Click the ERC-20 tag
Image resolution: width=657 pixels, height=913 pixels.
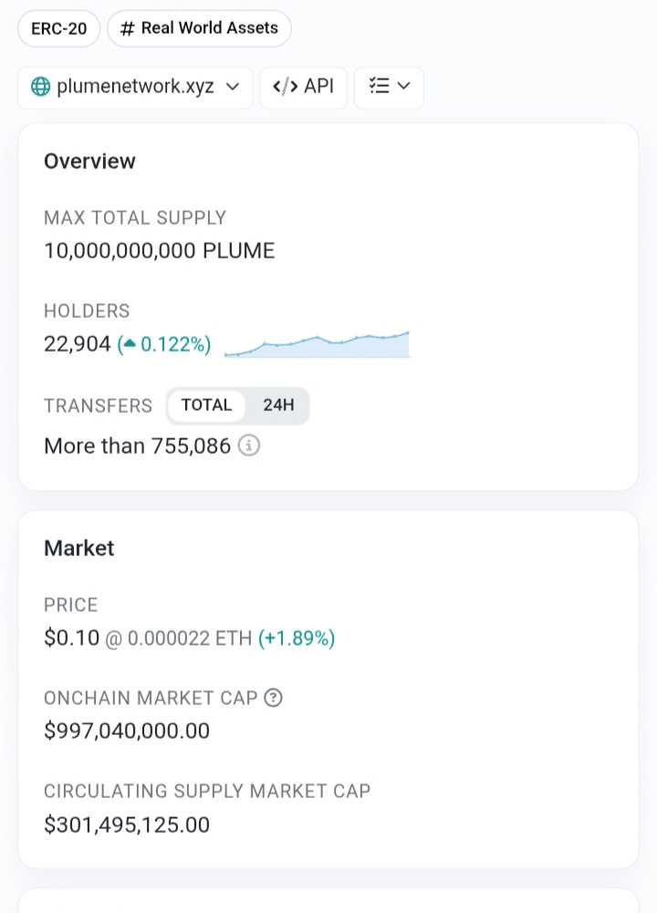point(59,28)
